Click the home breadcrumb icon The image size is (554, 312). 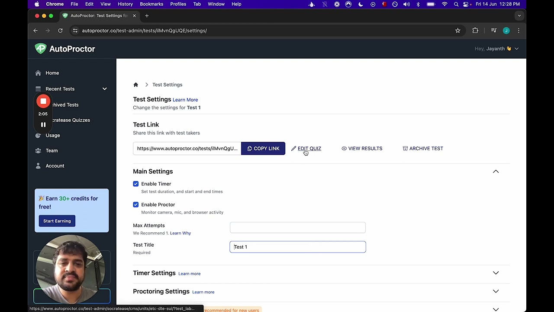[135, 84]
